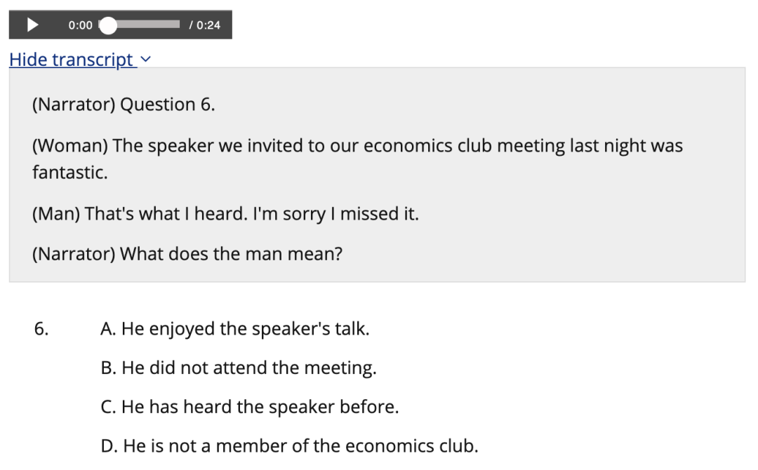Click the Hide transcript link
The height and width of the screenshot is (470, 758).
click(x=72, y=60)
